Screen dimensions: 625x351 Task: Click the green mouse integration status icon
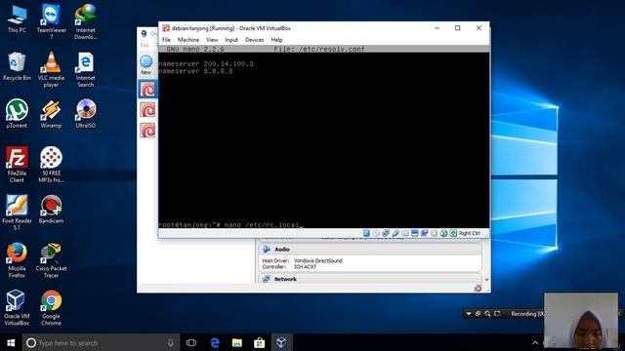(x=443, y=233)
